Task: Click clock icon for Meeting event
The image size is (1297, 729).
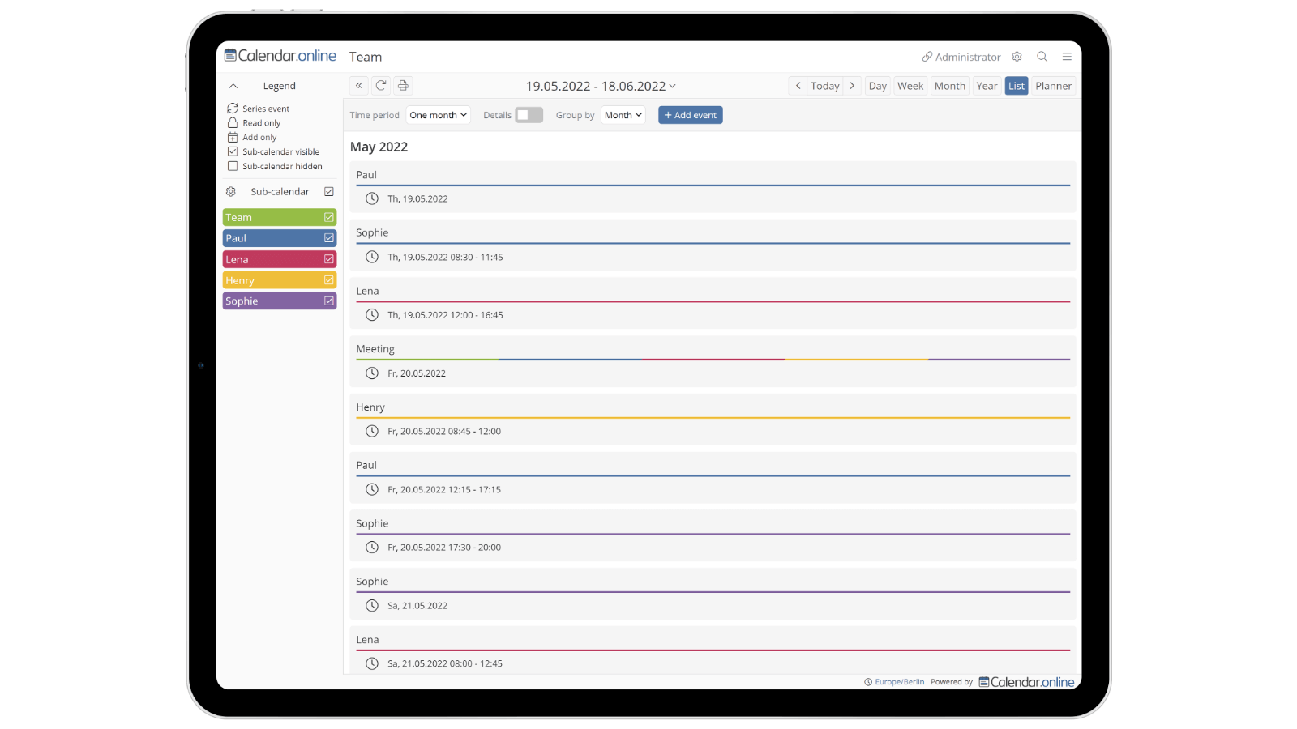Action: point(372,373)
